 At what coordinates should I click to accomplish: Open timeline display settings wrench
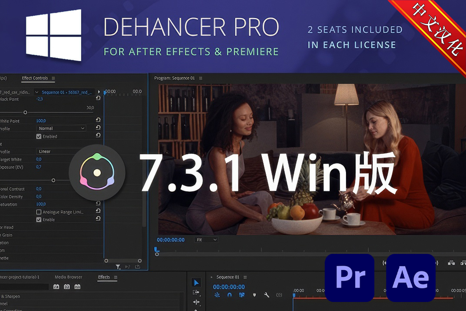267,295
